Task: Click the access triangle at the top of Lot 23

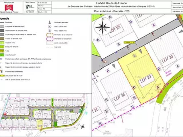Action: (140, 51)
